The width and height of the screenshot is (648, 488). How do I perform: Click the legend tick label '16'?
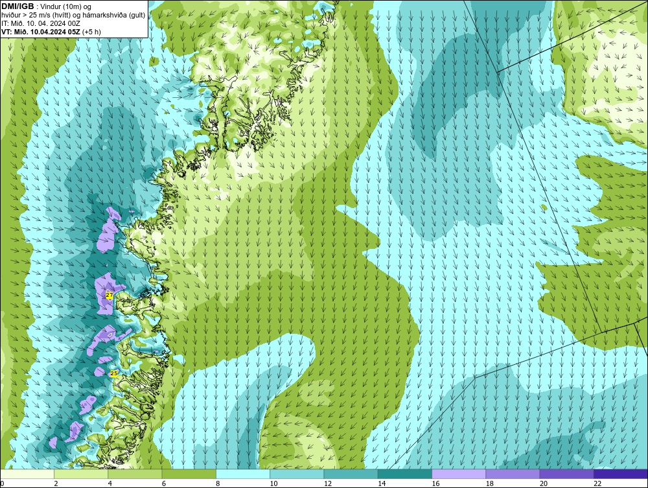pos(435,484)
